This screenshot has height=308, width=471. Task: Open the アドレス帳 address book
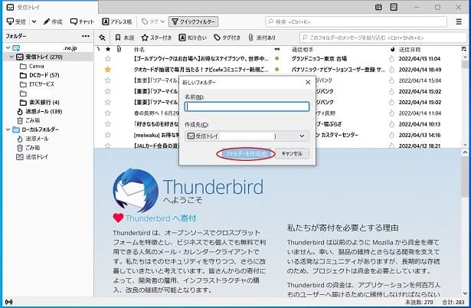pos(117,21)
